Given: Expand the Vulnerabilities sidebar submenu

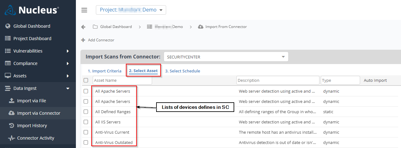Looking at the screenshot, I should [x=68, y=51].
